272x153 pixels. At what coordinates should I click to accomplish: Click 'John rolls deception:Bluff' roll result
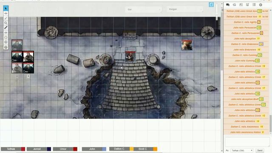pyautogui.click(x=261, y=99)
